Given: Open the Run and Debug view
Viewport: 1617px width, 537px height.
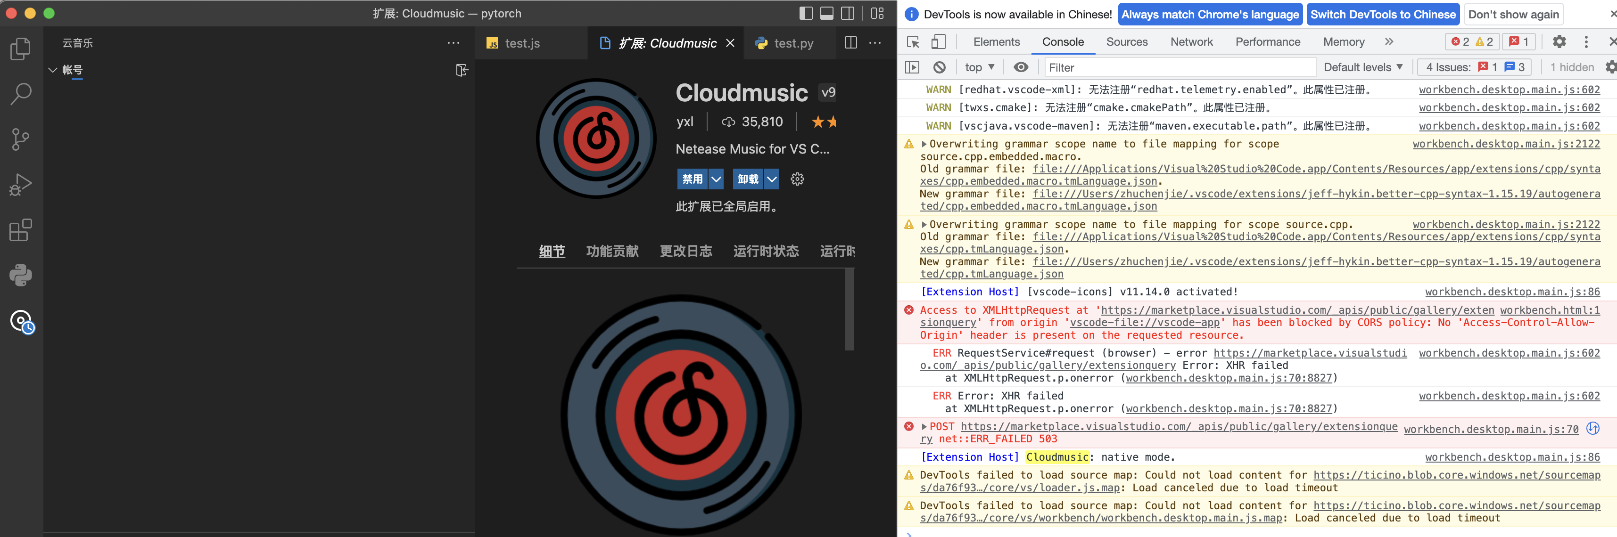Looking at the screenshot, I should [x=21, y=185].
